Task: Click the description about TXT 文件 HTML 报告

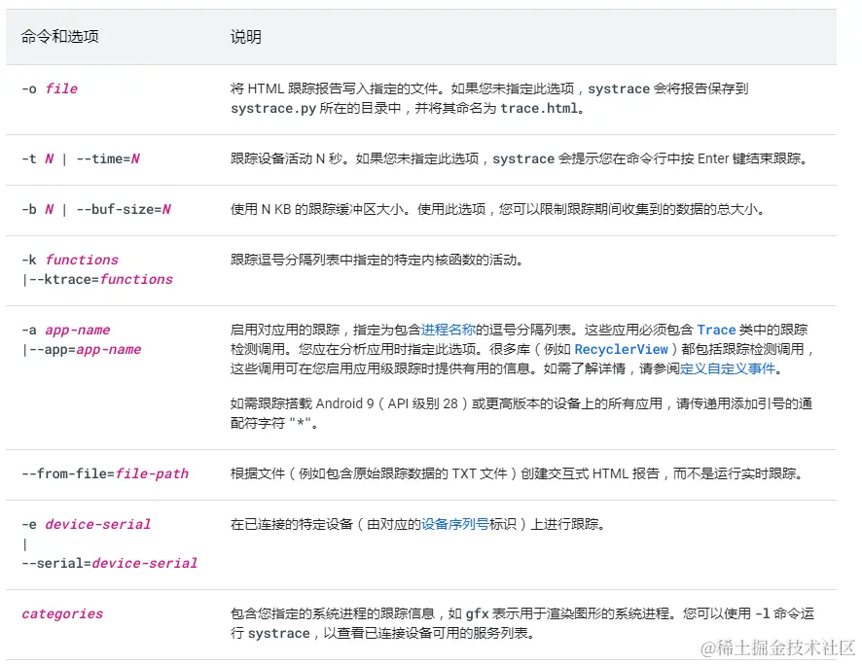Action: [x=518, y=473]
